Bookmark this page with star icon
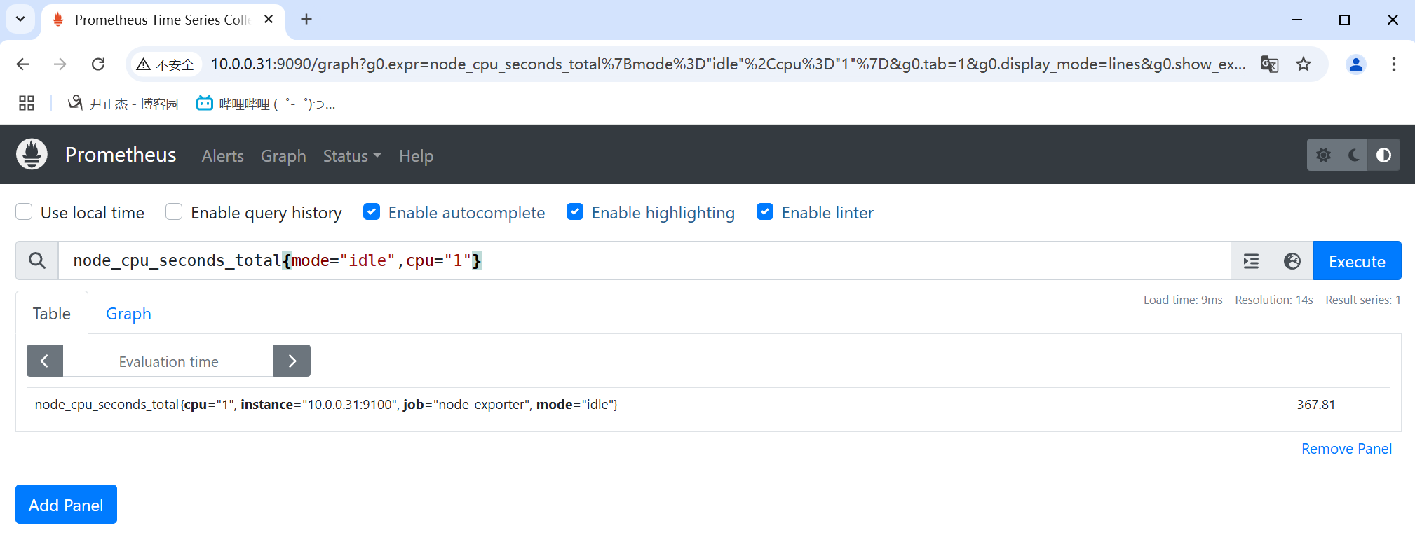 [1304, 64]
